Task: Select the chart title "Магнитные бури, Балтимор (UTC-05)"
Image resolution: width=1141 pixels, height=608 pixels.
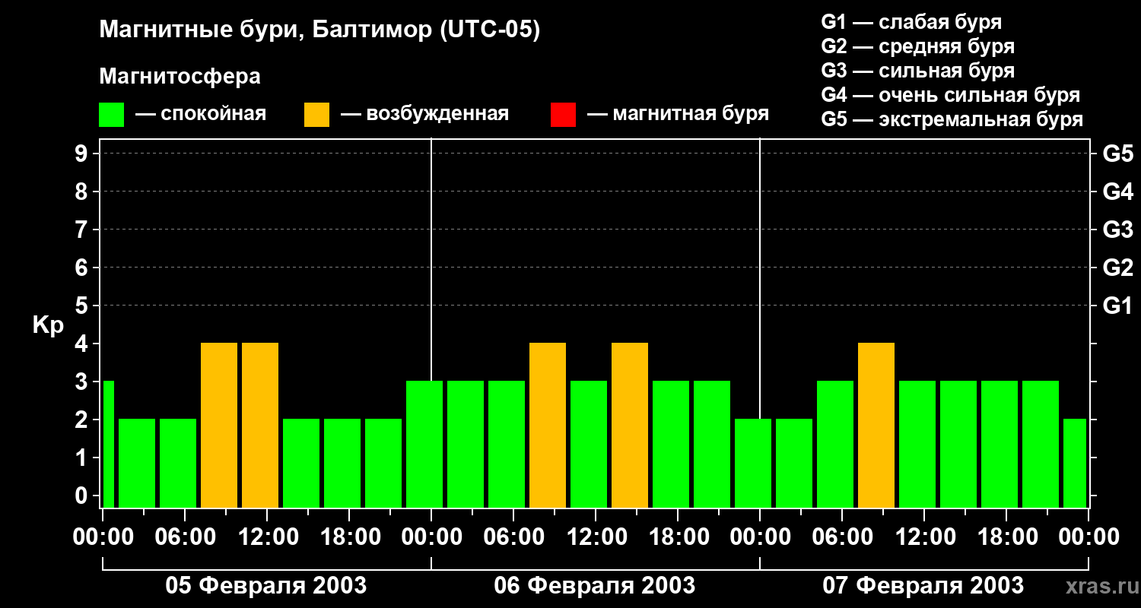Action: (319, 30)
